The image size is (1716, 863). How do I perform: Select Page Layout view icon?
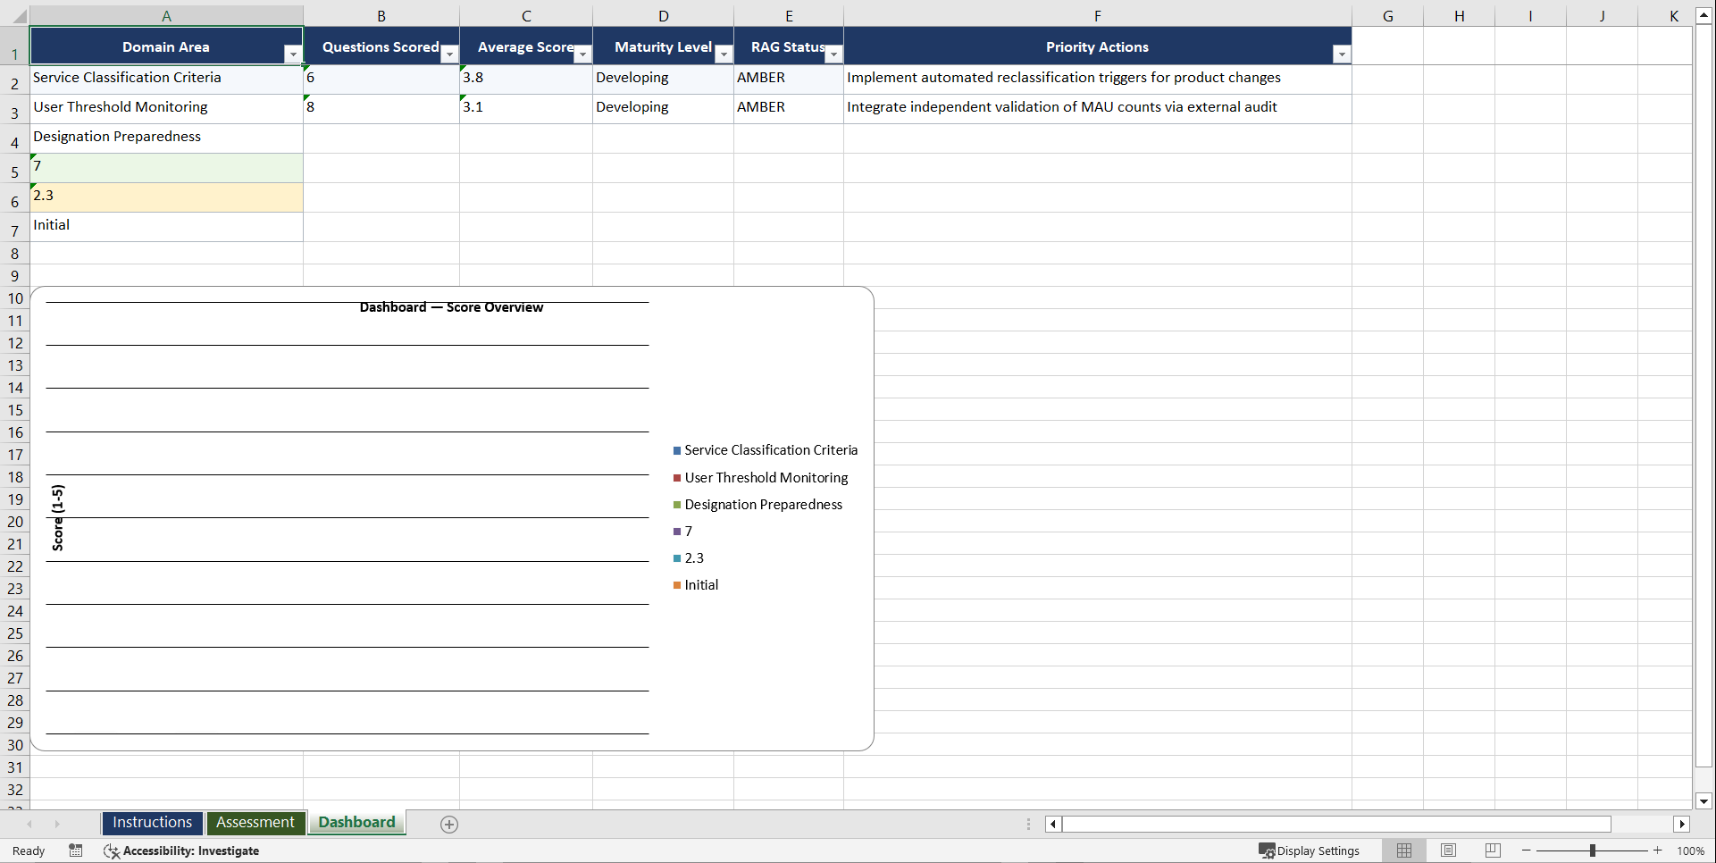coord(1448,850)
